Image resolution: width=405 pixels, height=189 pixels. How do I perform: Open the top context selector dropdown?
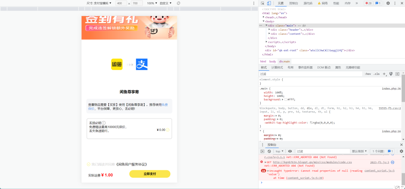[x=279, y=151]
